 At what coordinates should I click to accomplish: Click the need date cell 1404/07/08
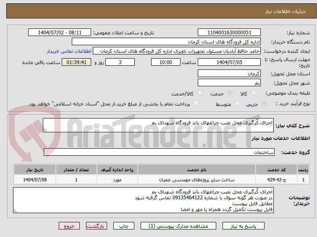coord(35,180)
